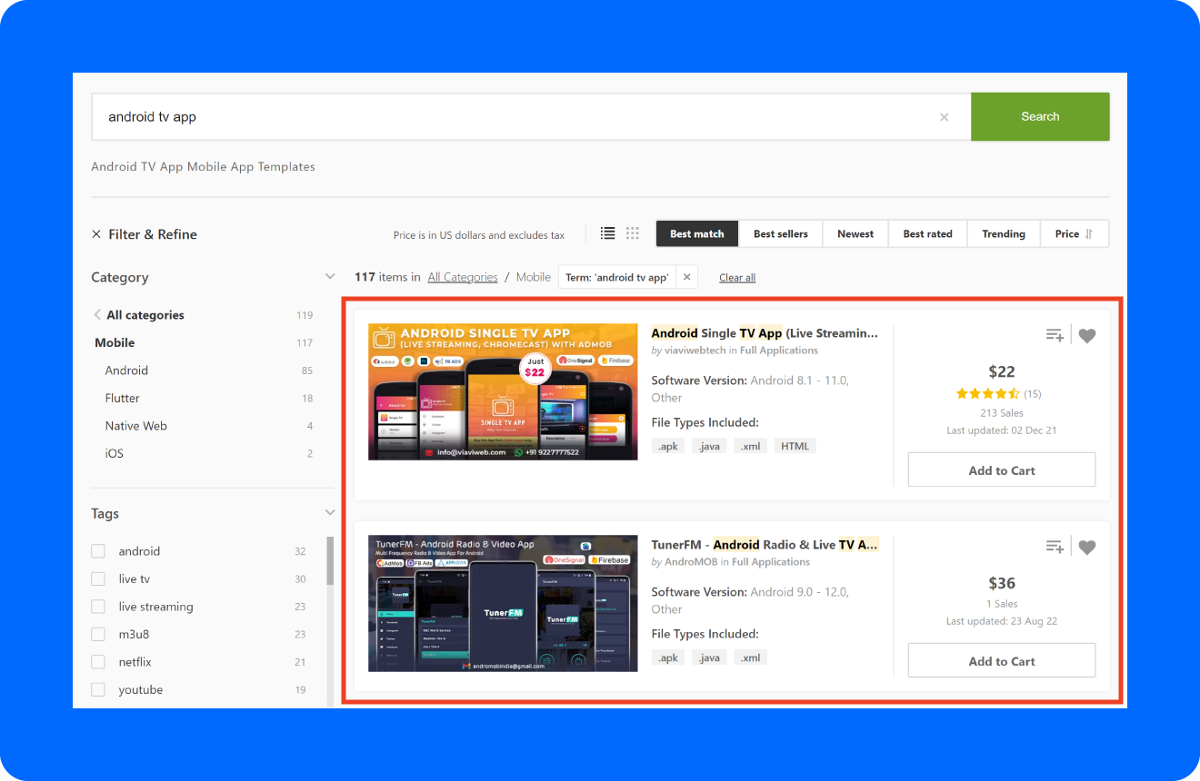
Task: Click the .apk tag of TunerFM
Action: click(669, 657)
